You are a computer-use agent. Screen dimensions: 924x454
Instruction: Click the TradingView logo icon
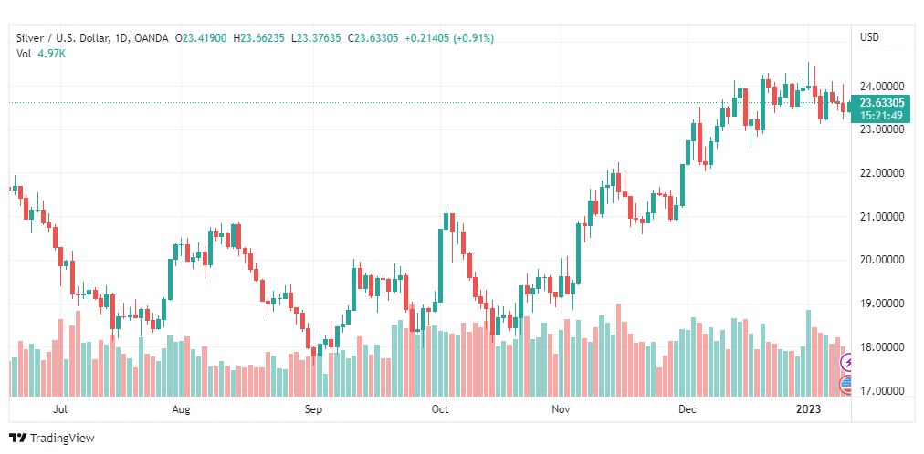pyautogui.click(x=17, y=438)
